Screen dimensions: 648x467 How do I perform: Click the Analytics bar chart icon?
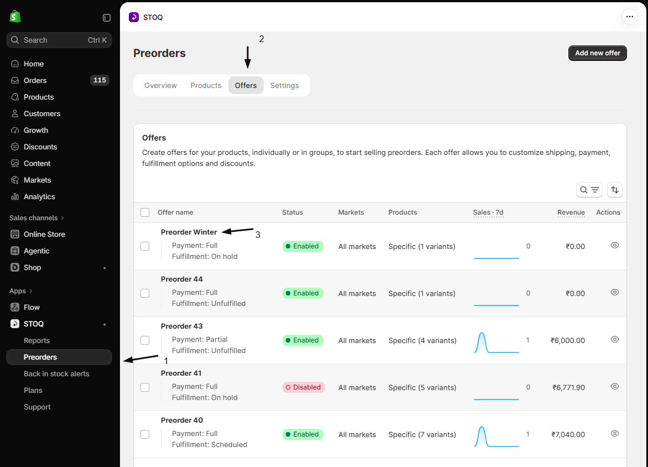click(x=15, y=196)
